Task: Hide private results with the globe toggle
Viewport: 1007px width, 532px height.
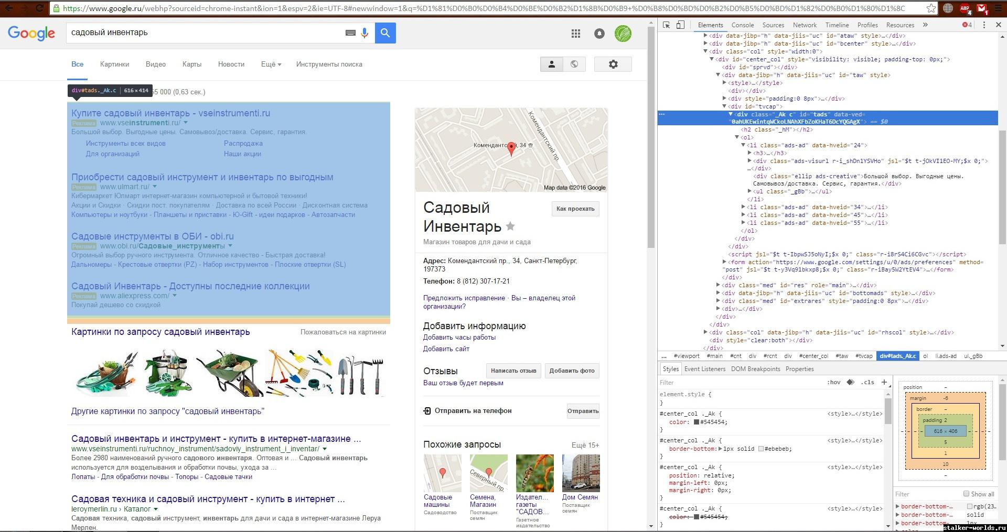Action: point(574,64)
